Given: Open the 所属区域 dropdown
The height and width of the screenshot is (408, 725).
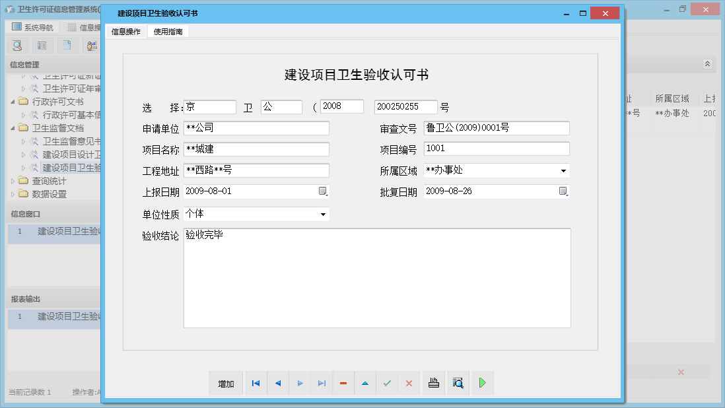Looking at the screenshot, I should coord(563,171).
